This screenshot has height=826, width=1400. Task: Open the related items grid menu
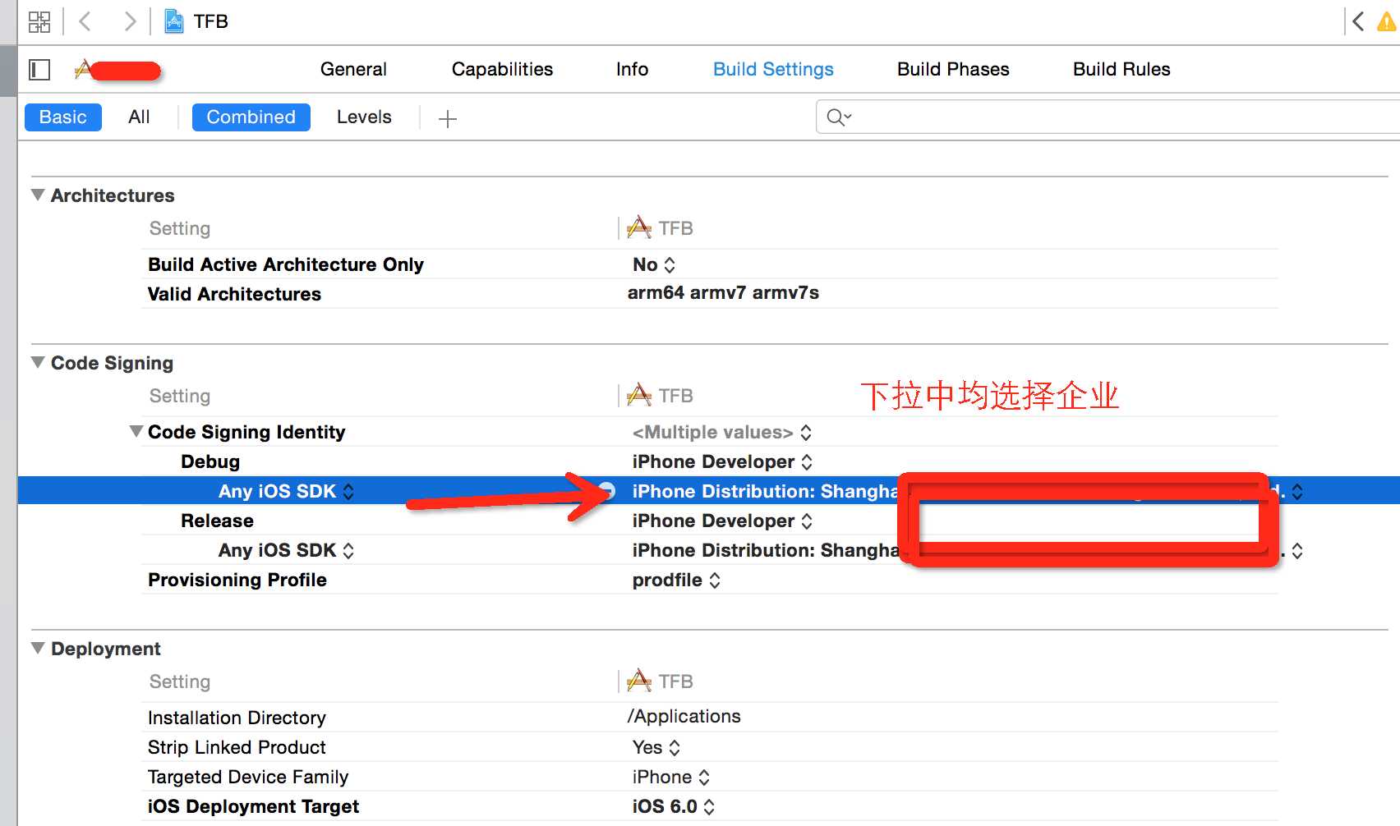(x=39, y=21)
